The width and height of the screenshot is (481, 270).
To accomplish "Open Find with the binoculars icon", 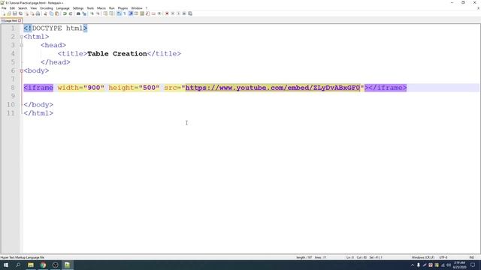I will pyautogui.click(x=78, y=13).
